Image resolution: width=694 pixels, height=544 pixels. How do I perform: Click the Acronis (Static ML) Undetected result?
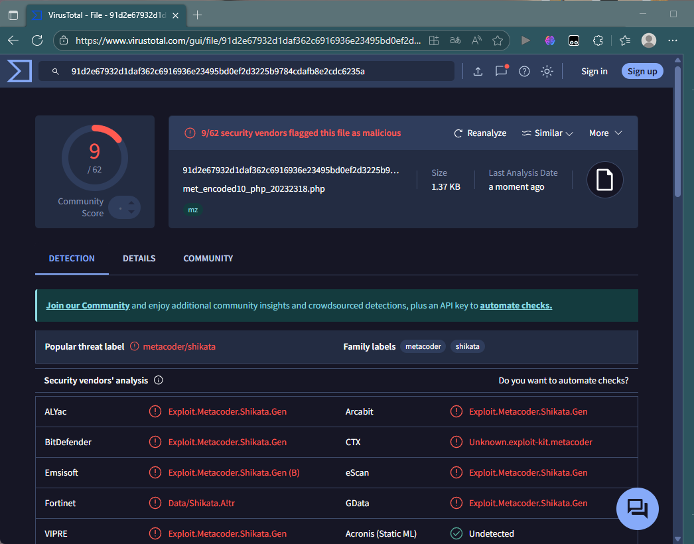(x=491, y=534)
